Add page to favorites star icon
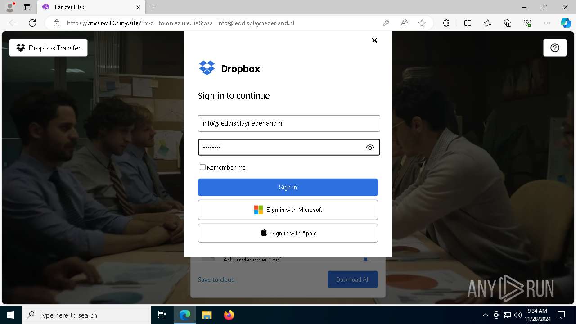This screenshot has height=324, width=576. [x=422, y=23]
